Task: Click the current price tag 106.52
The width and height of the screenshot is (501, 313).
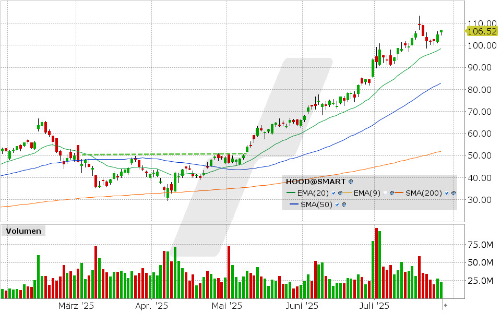Action: pos(482,31)
